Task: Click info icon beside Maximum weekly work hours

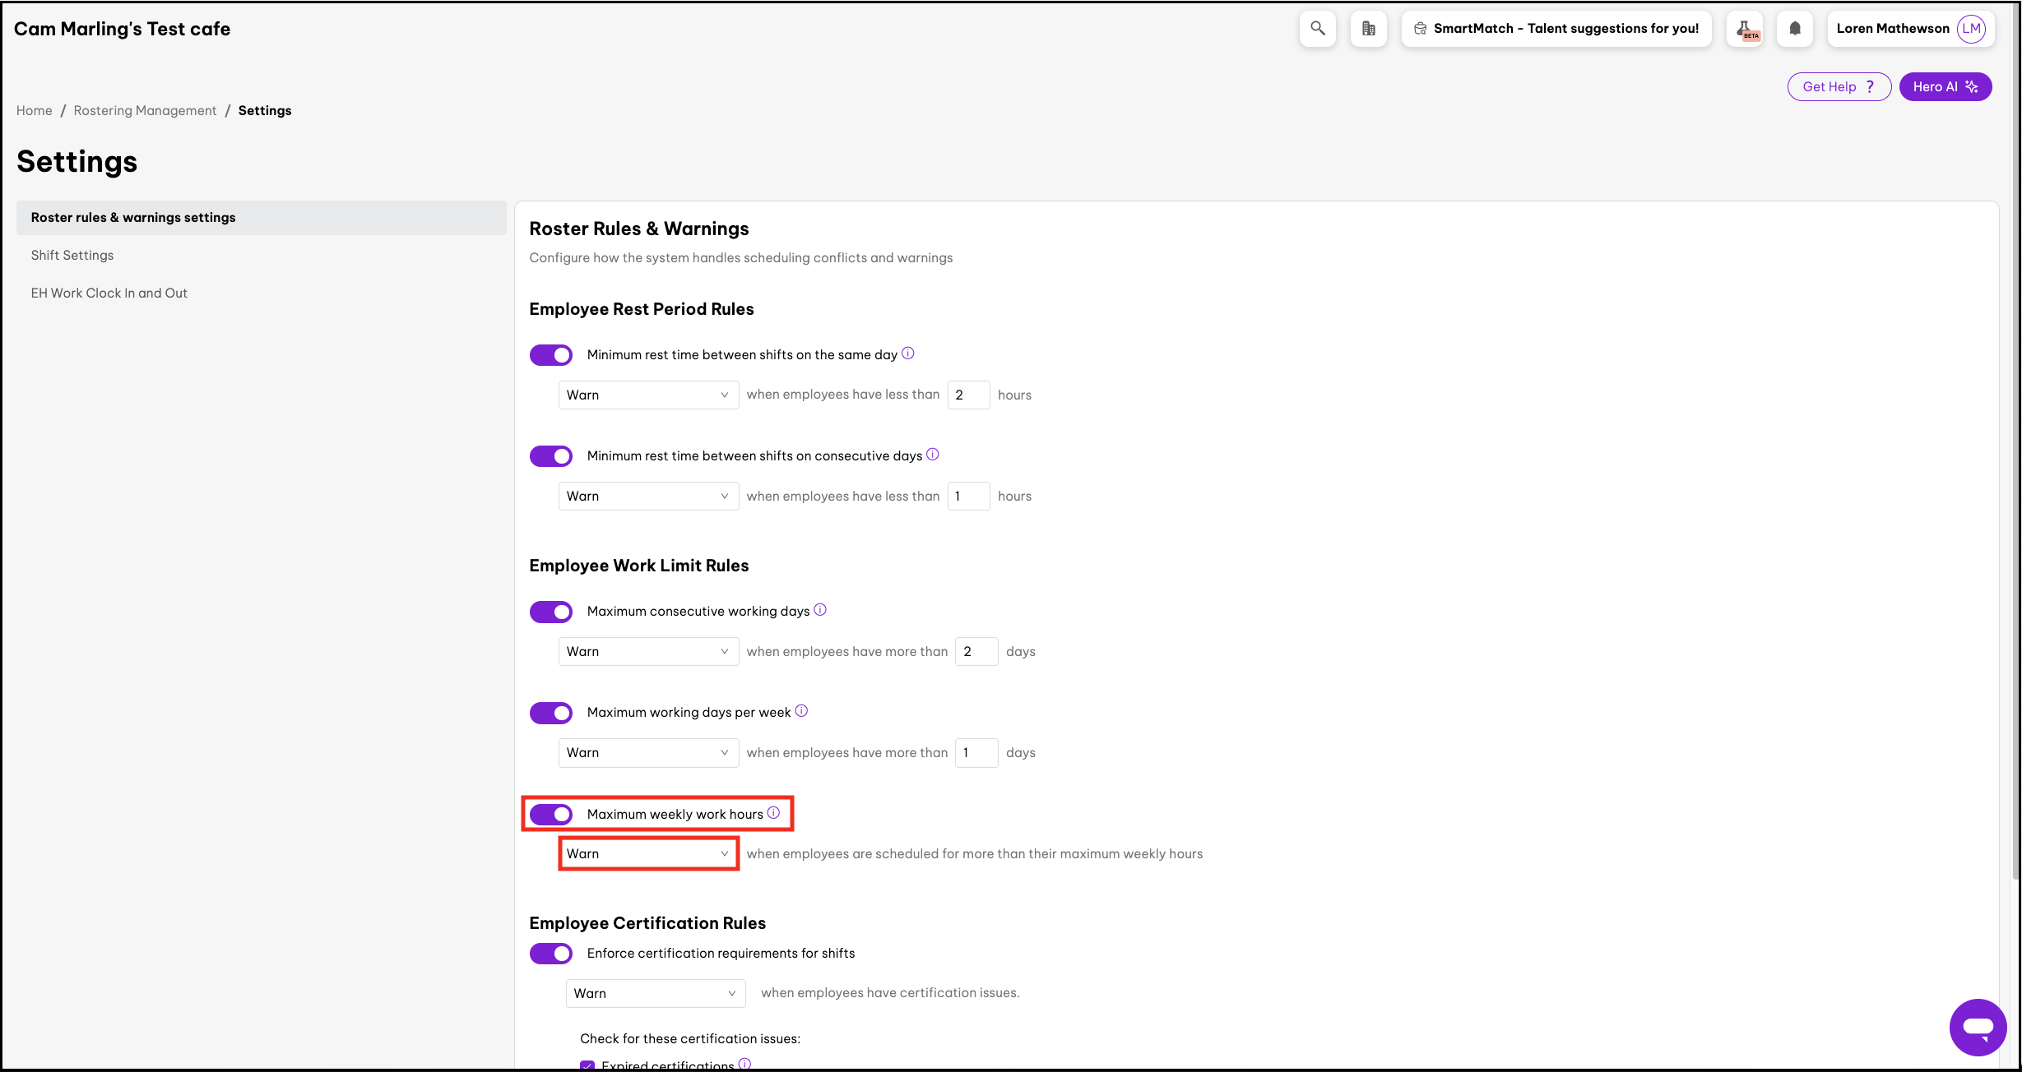Action: [773, 813]
